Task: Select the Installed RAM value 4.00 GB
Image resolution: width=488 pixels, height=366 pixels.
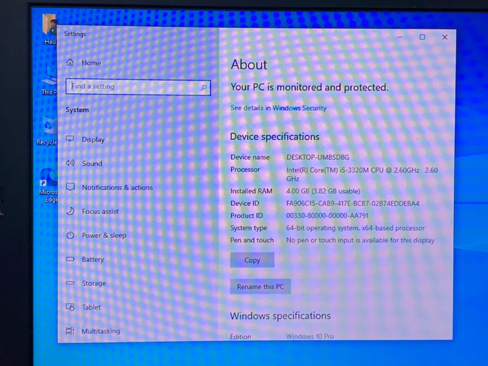Action: (x=323, y=191)
